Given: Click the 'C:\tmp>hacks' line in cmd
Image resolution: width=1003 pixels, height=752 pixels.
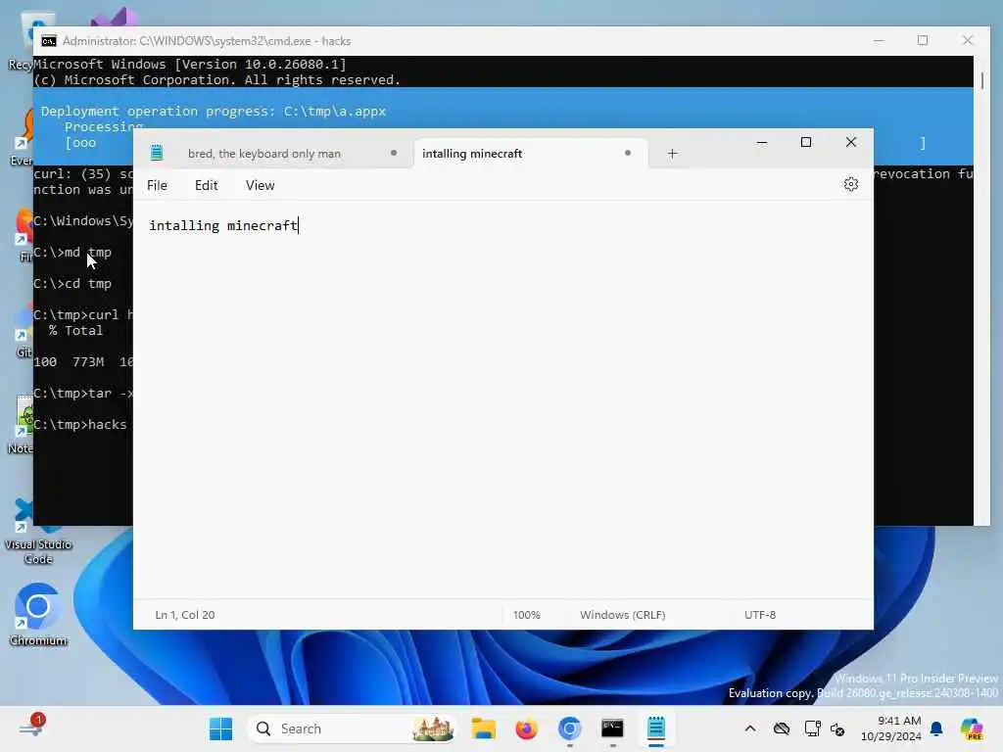Looking at the screenshot, I should click(80, 425).
